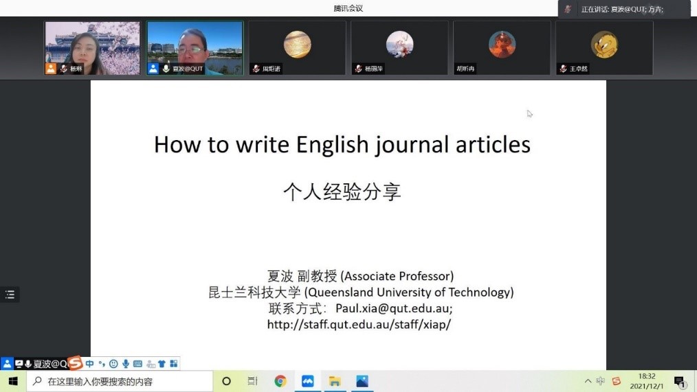Open Tencent Meeting from the taskbar
This screenshot has height=392, width=697.
[x=307, y=382]
